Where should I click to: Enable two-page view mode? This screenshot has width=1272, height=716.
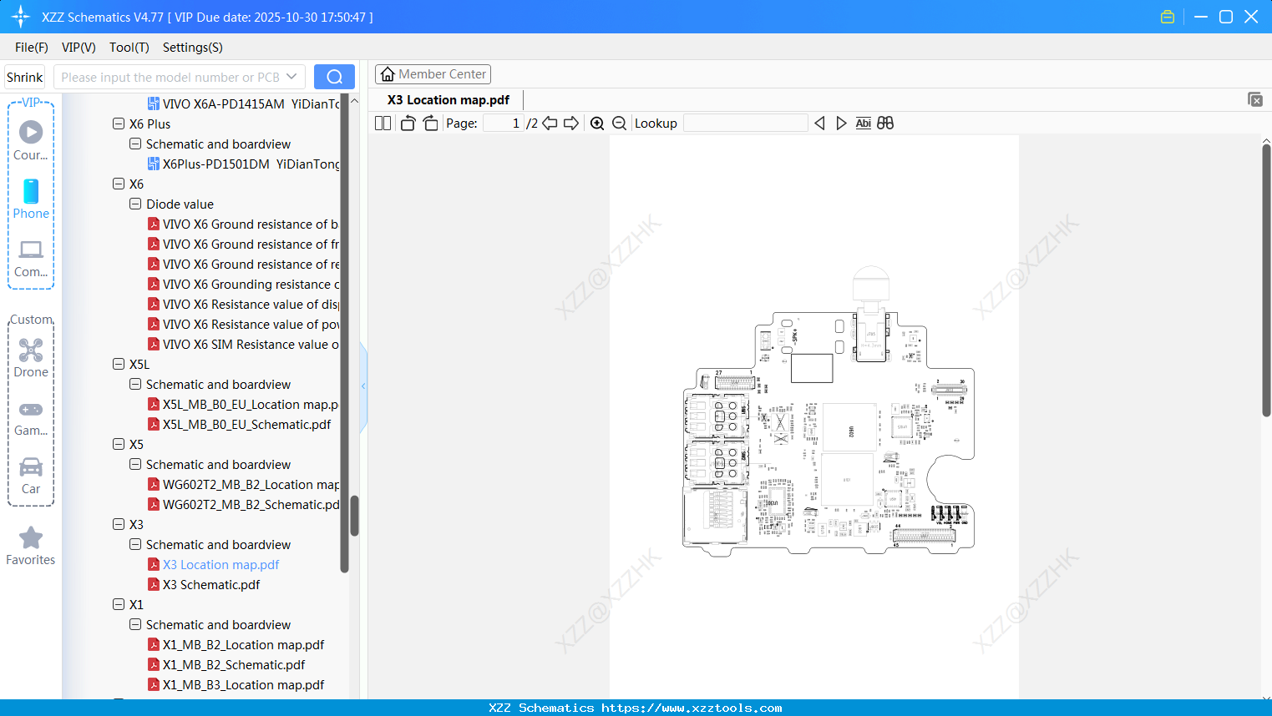(382, 123)
